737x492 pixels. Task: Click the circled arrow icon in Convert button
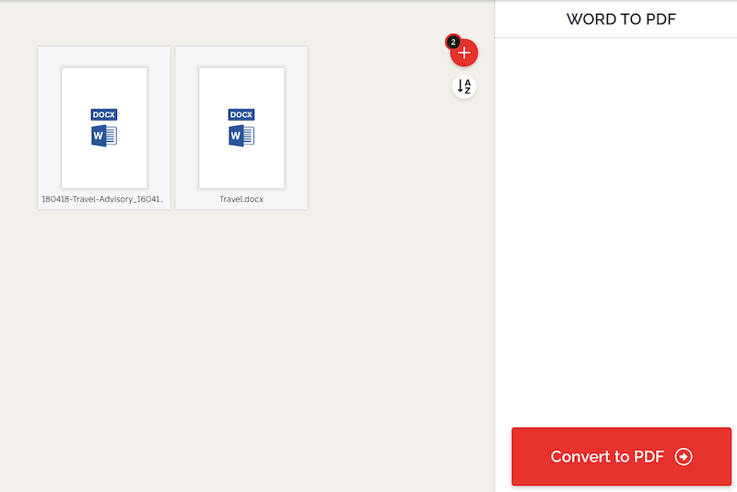[684, 457]
